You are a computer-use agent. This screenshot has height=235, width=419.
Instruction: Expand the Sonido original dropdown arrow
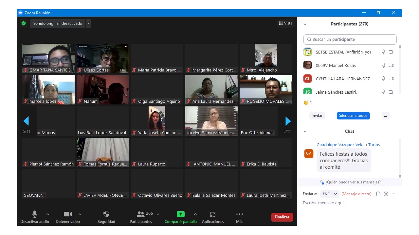click(x=88, y=23)
